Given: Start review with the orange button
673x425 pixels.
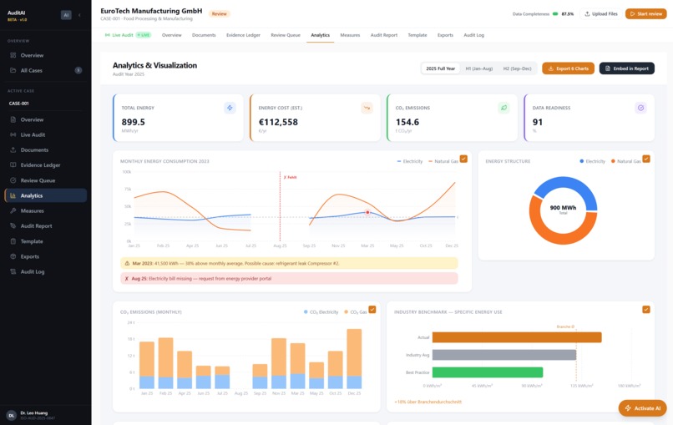Looking at the screenshot, I should [x=645, y=13].
